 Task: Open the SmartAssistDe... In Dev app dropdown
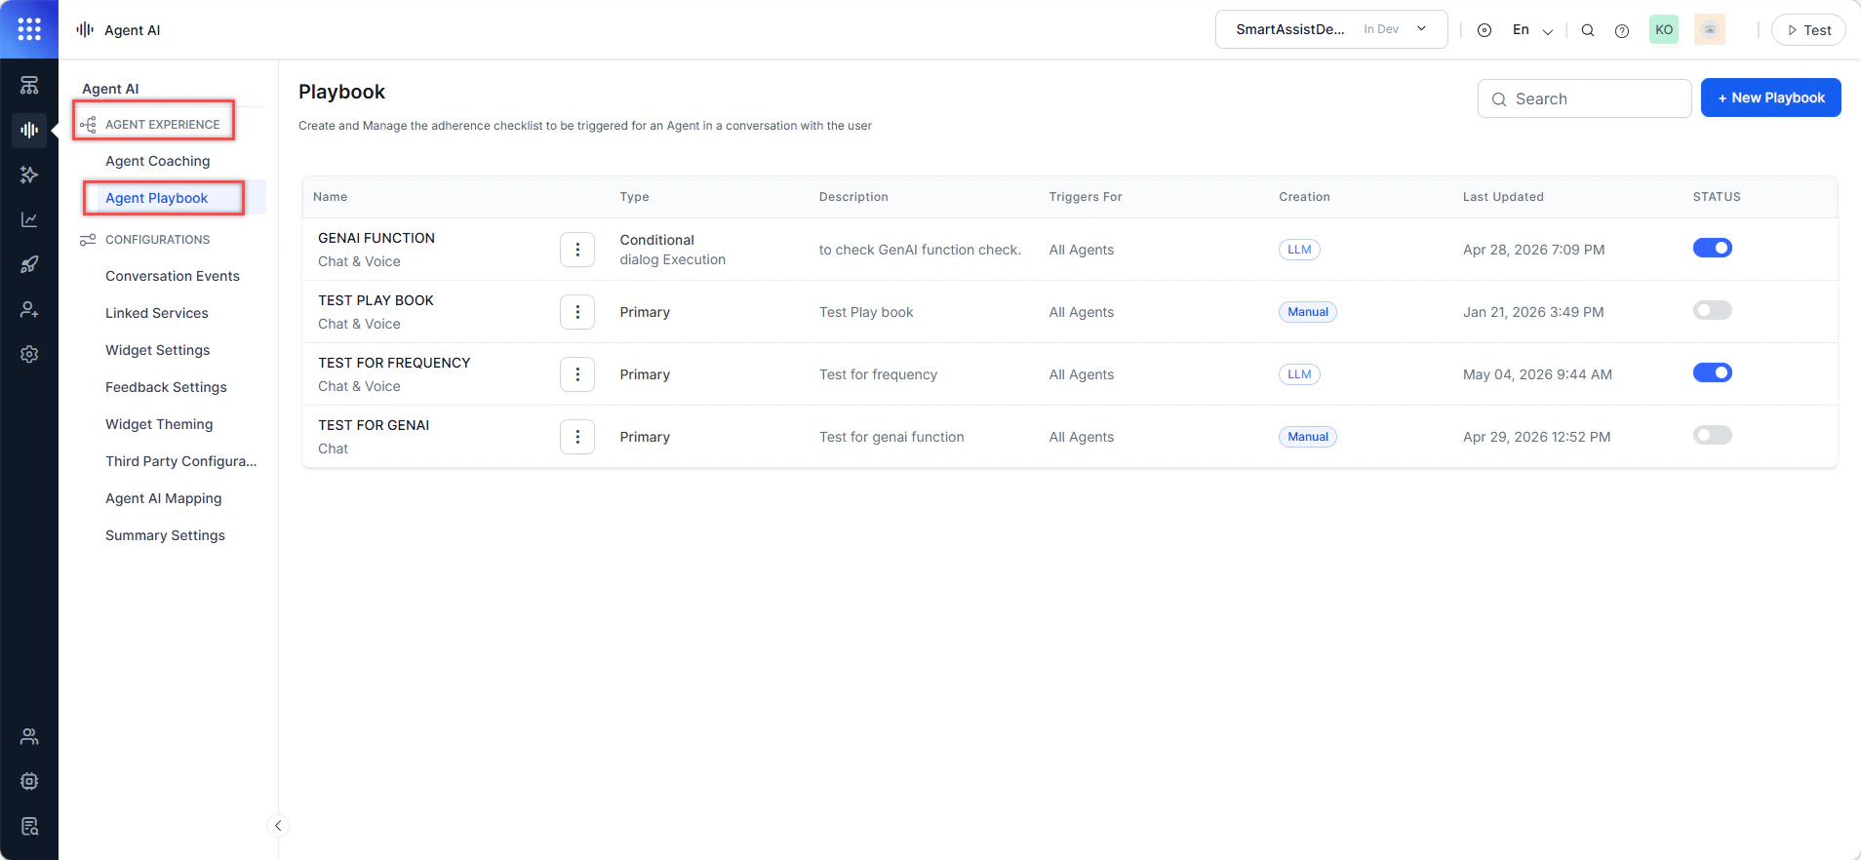1331,29
